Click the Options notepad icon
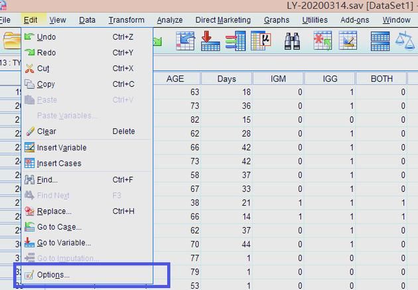 pyautogui.click(x=29, y=275)
